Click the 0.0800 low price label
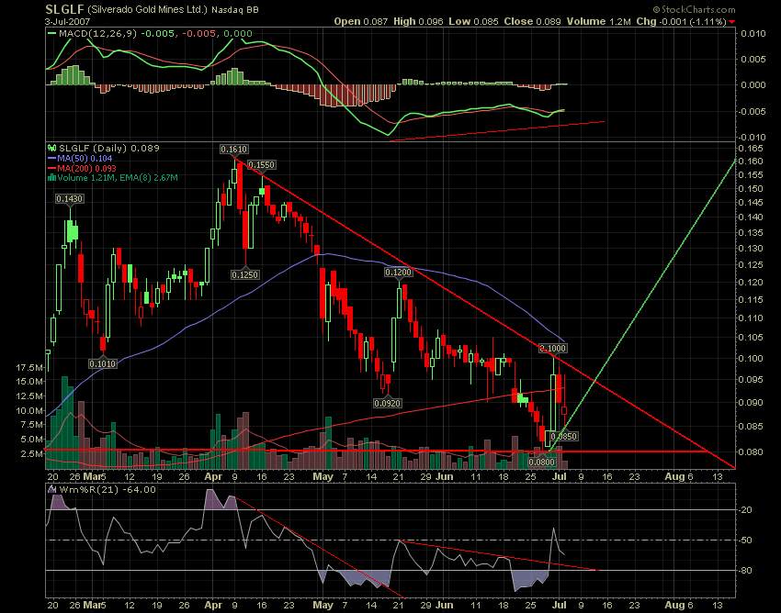 point(541,462)
